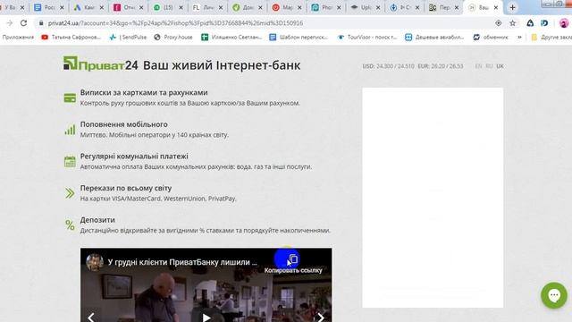
Task: Switch to the Map tab
Action: 287,7
